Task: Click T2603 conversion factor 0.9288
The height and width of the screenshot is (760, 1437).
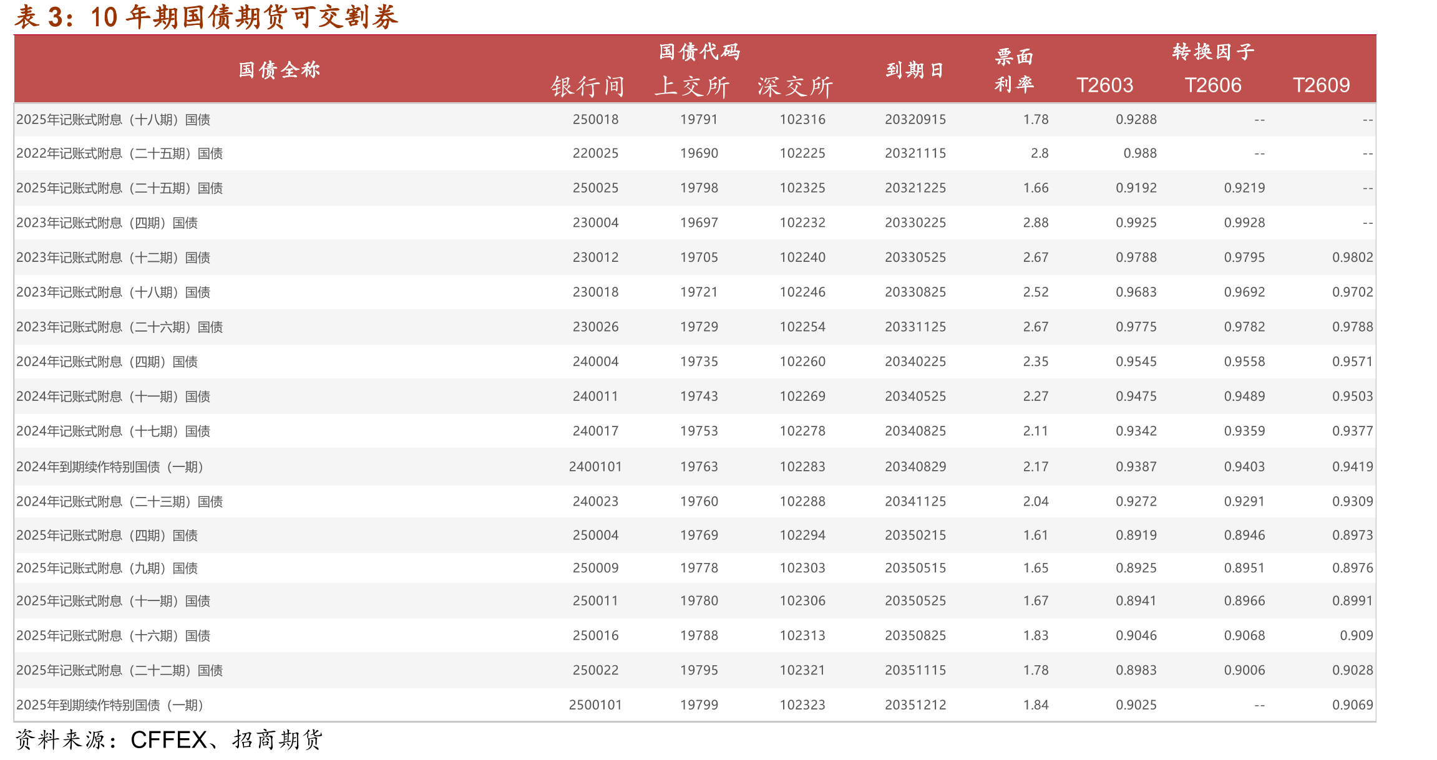Action: click(x=1136, y=120)
